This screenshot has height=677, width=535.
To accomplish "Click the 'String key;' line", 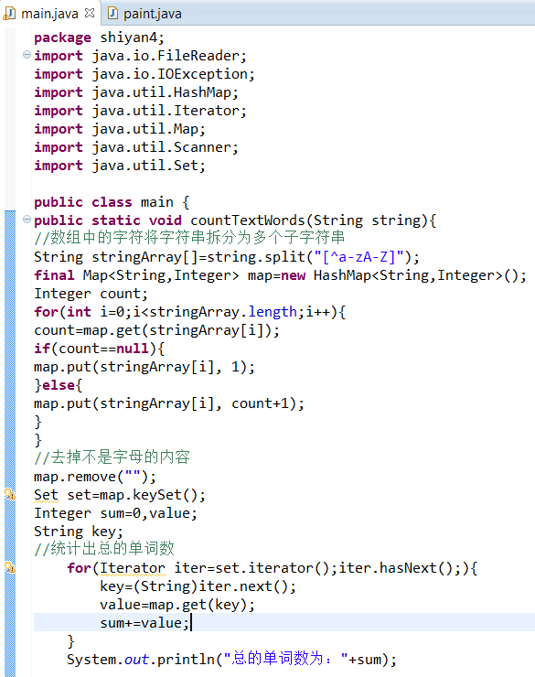I will pyautogui.click(x=79, y=532).
